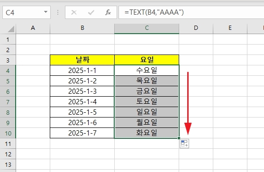264x172 pixels.
Task: Select column C header
Action: [x=146, y=28]
